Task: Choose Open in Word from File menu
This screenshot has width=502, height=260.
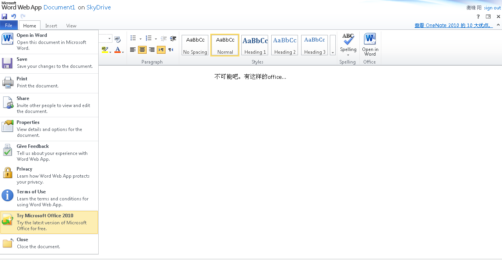Action: coord(49,42)
